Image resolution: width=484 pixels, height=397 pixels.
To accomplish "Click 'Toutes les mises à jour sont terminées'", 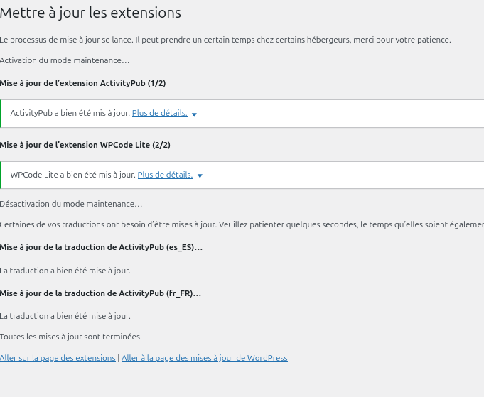I will pyautogui.click(x=71, y=337).
